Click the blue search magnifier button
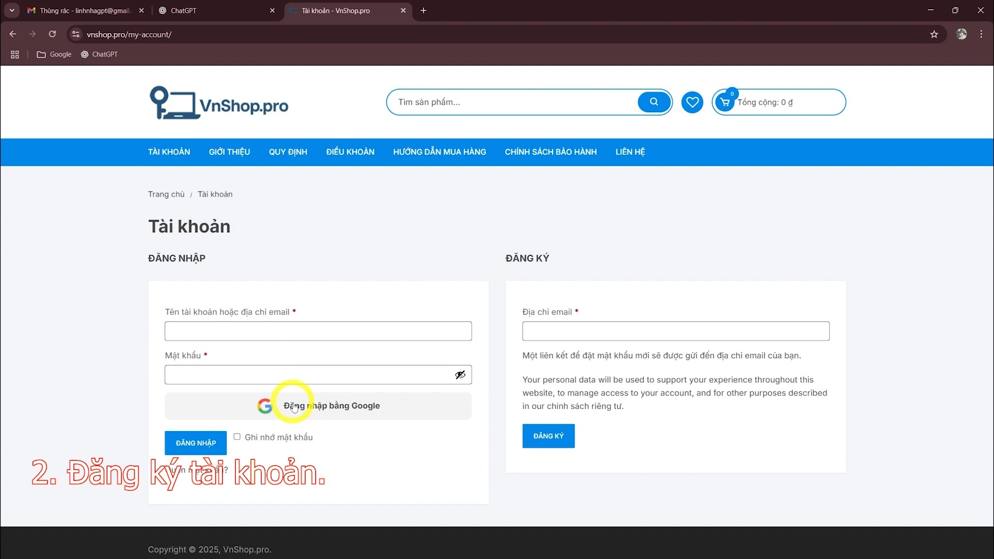The width and height of the screenshot is (994, 559). [654, 102]
